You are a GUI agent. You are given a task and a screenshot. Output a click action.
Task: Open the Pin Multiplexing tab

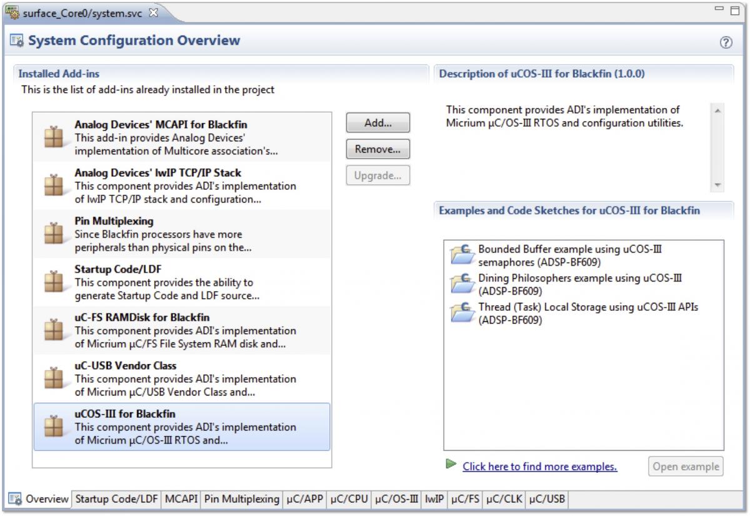(x=242, y=498)
